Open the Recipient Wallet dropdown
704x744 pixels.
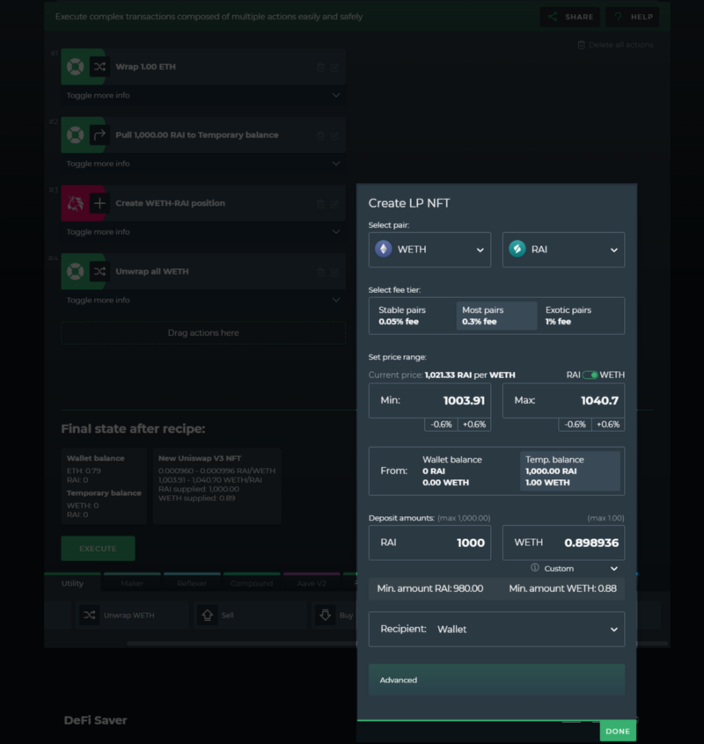pos(496,629)
